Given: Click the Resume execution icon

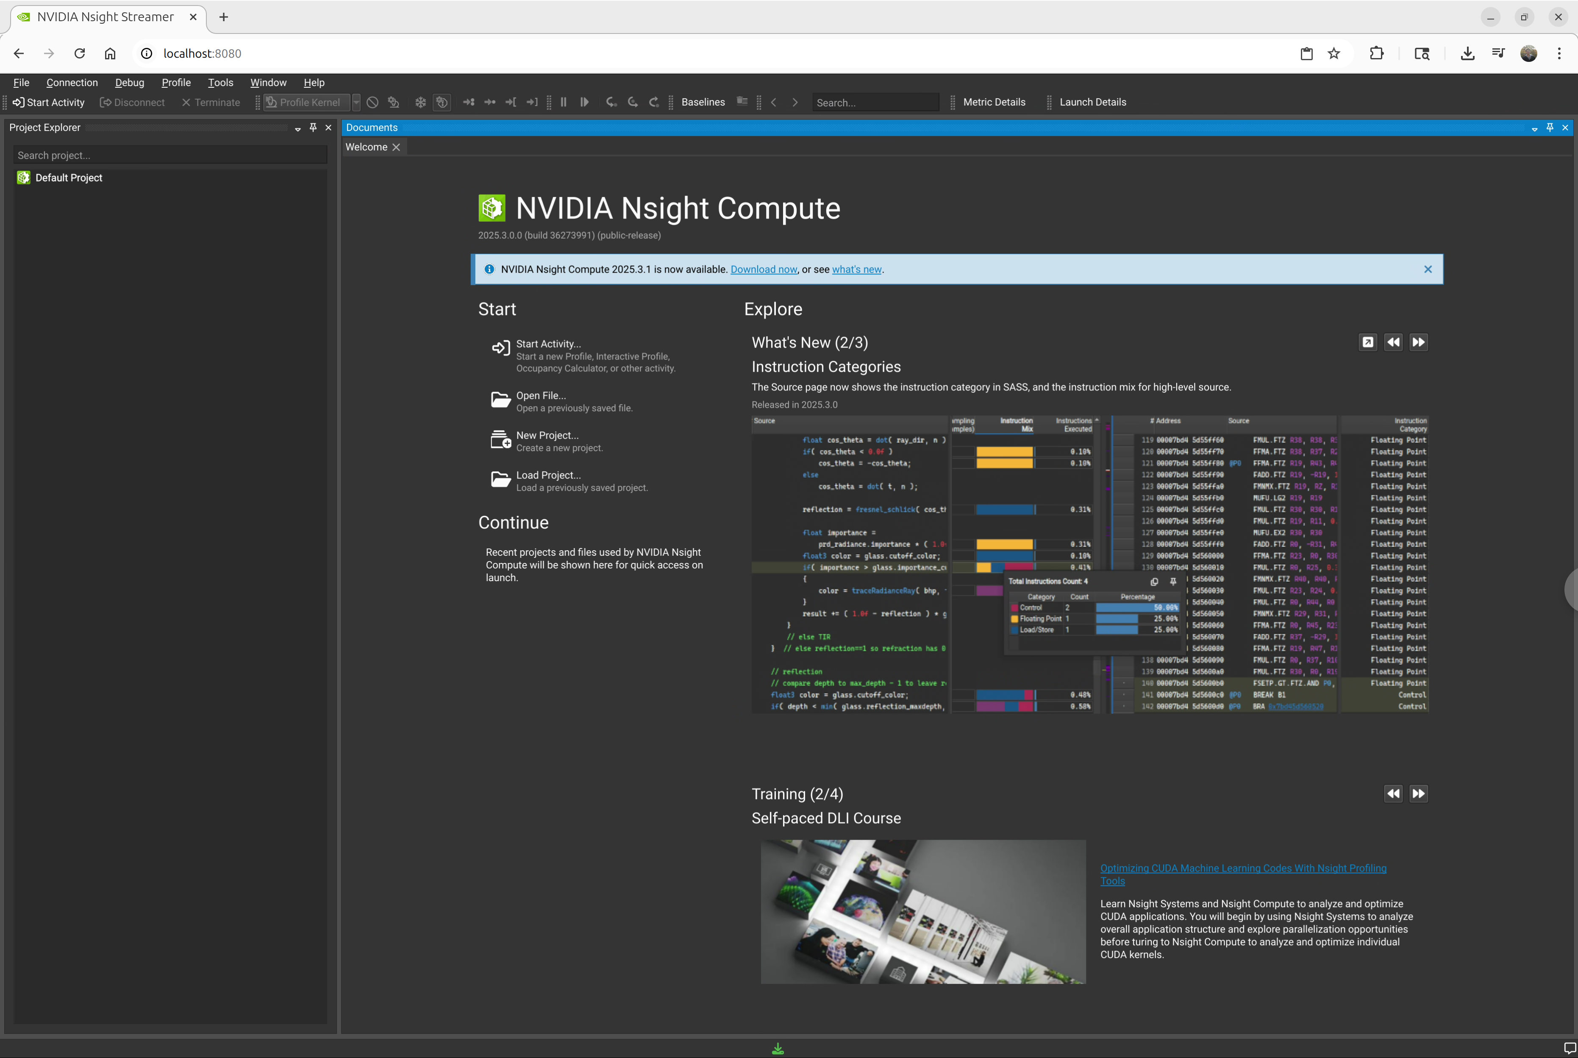Looking at the screenshot, I should click(584, 102).
